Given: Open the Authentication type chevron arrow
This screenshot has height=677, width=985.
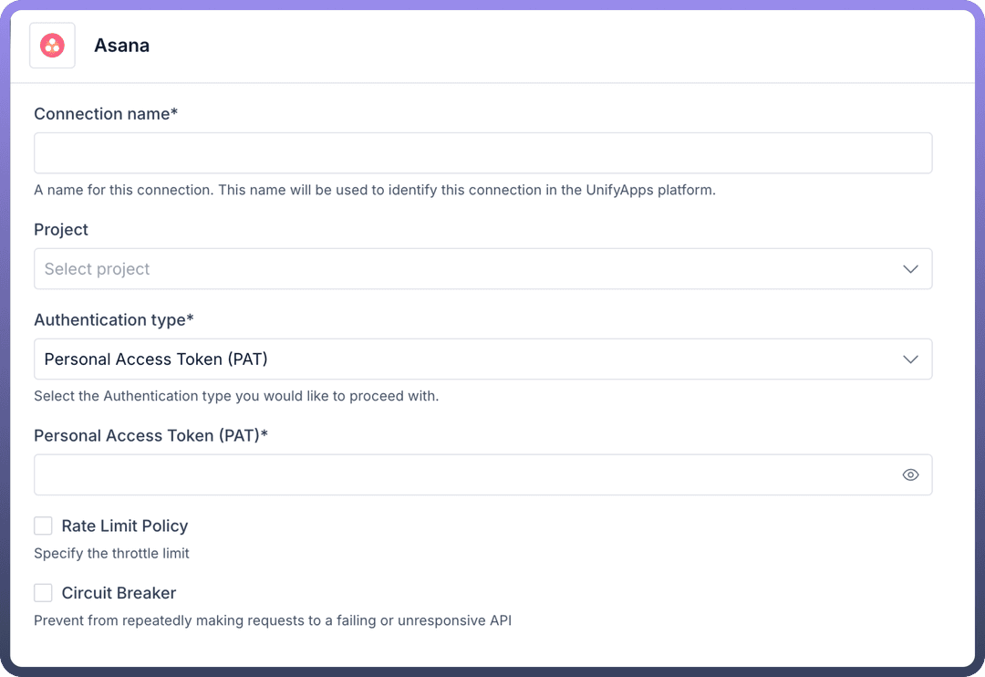Looking at the screenshot, I should pyautogui.click(x=909, y=359).
